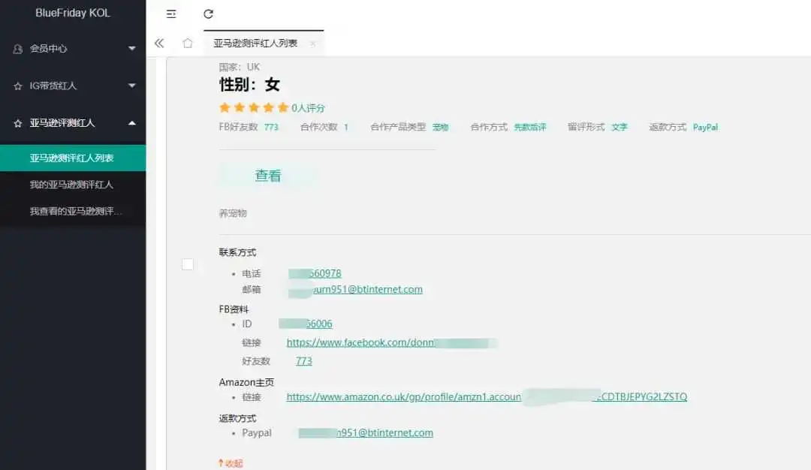Click the 0人评分 rating count
The width and height of the screenshot is (811, 470).
tap(308, 108)
